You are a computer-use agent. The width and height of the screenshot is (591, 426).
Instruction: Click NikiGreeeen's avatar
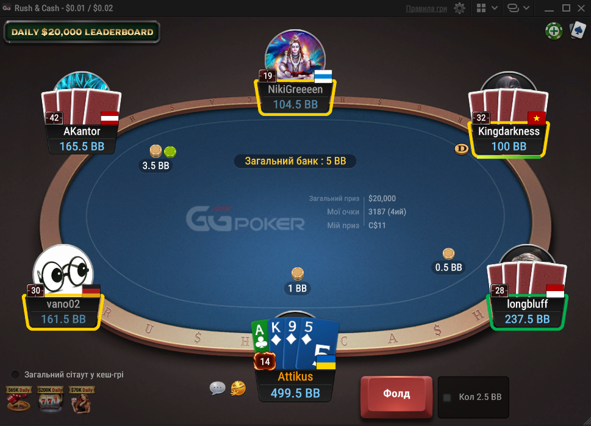pyautogui.click(x=295, y=55)
